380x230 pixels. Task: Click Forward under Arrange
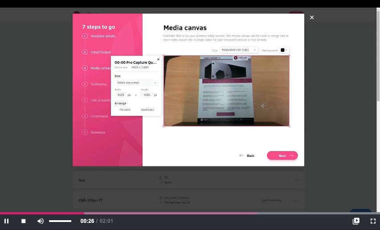[125, 110]
